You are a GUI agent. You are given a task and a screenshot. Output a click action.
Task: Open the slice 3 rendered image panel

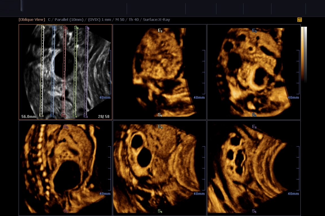pos(65,168)
